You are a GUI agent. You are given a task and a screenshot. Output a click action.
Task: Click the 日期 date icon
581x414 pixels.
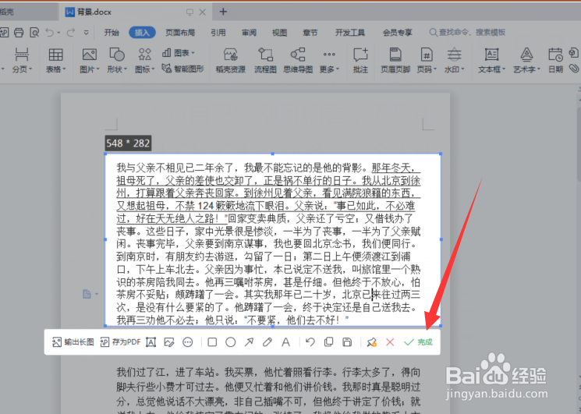555,60
